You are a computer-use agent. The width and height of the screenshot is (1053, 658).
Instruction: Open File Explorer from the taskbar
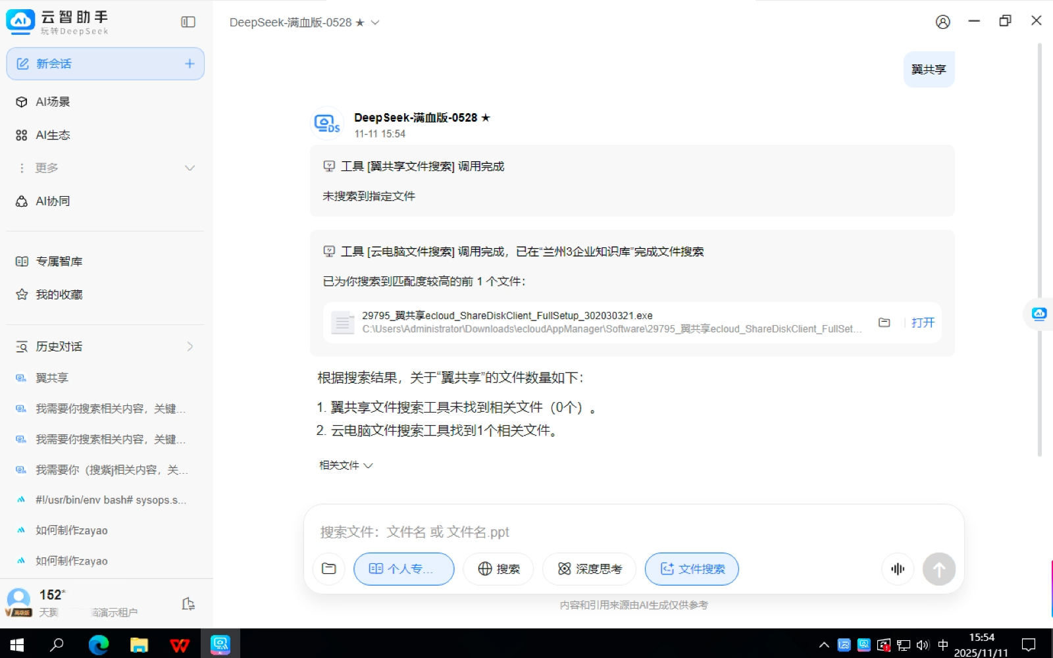pos(139,644)
